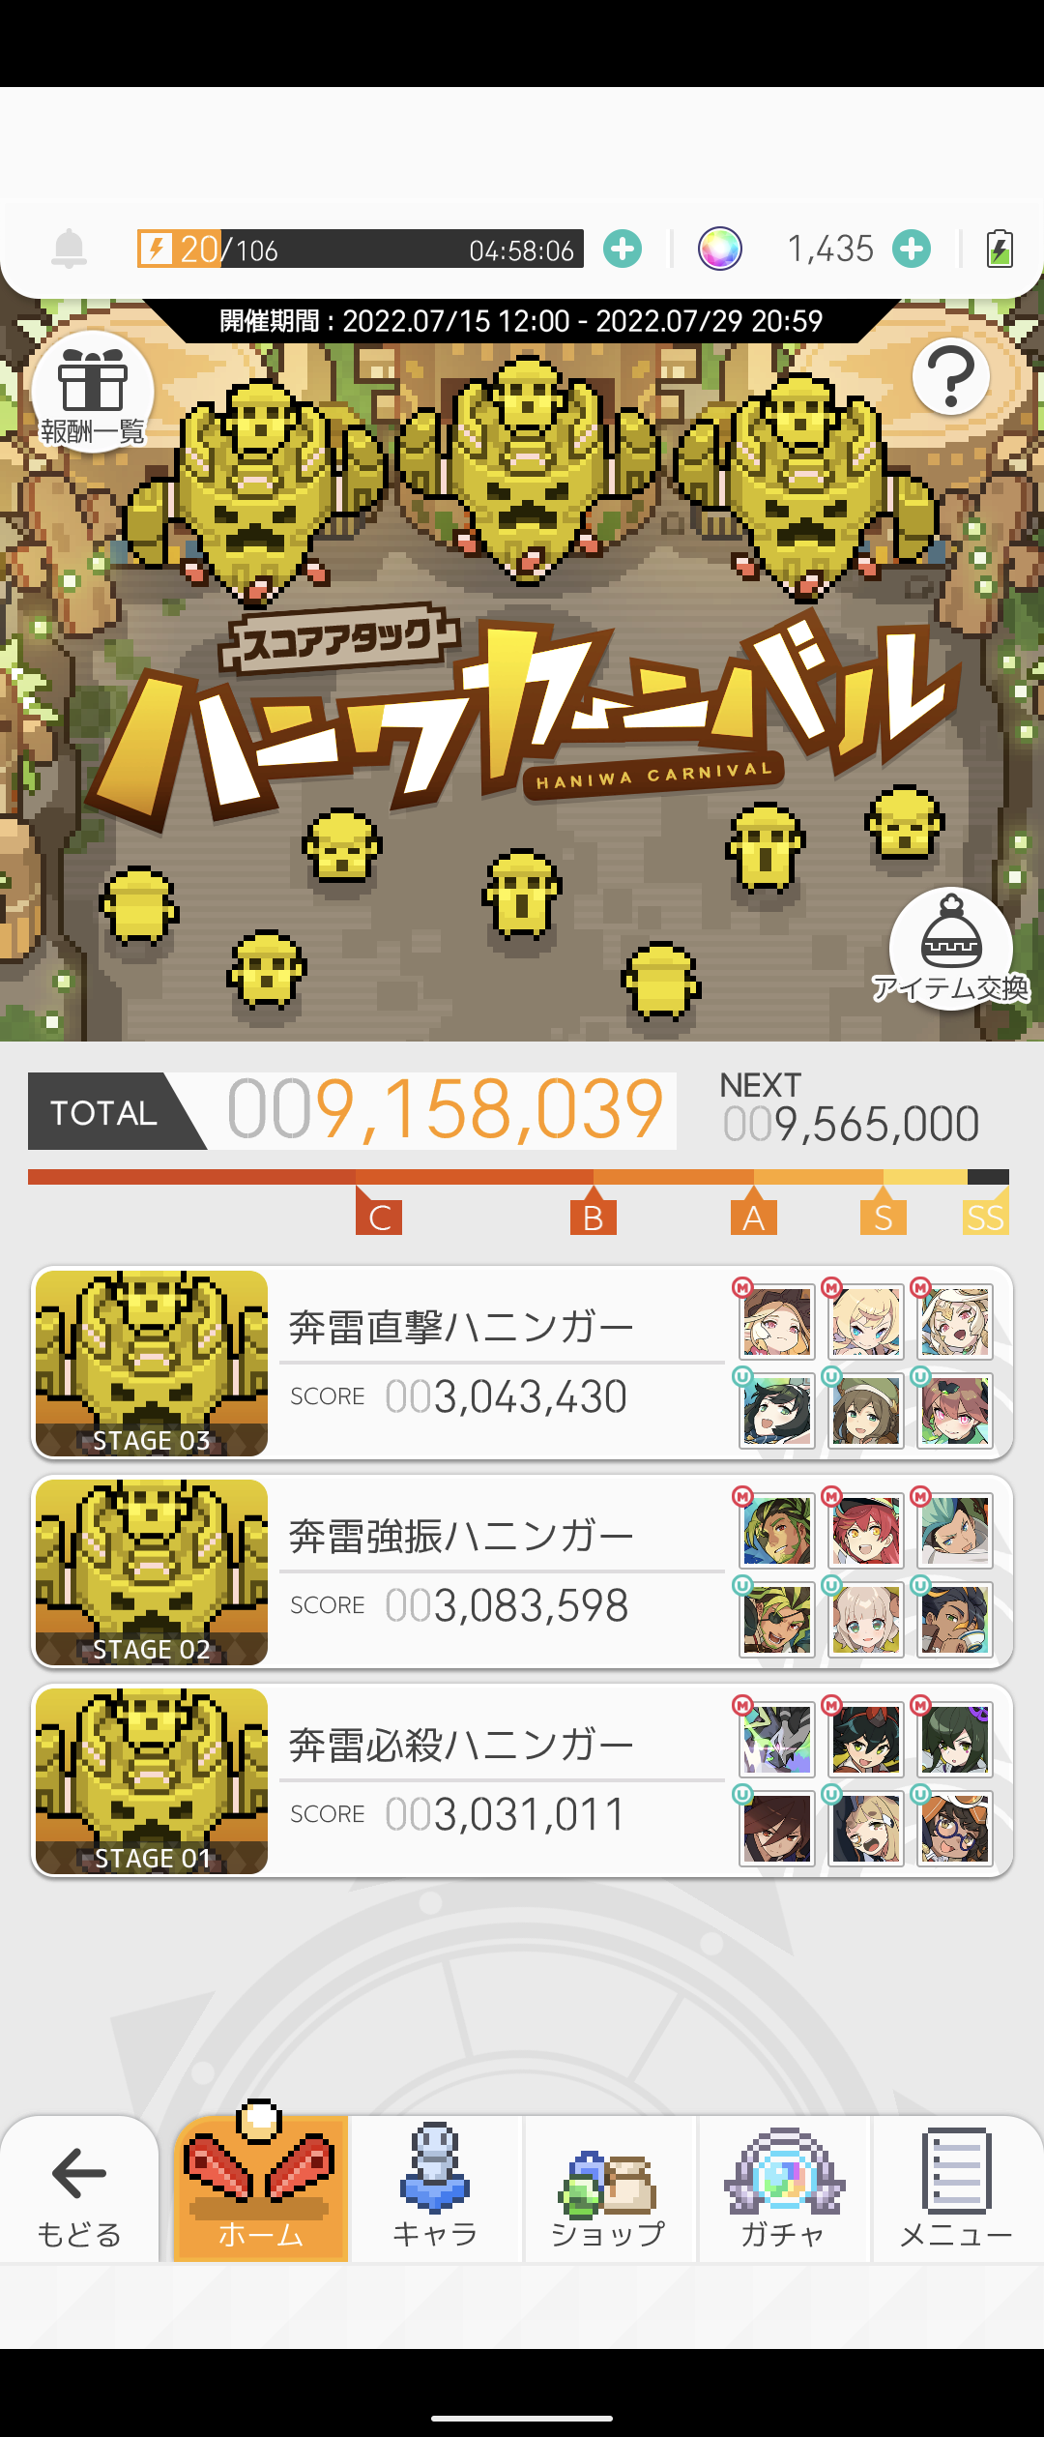Image resolution: width=1044 pixels, height=2437 pixels.
Task: Tap the A rank marker on score bar
Action: (754, 1218)
